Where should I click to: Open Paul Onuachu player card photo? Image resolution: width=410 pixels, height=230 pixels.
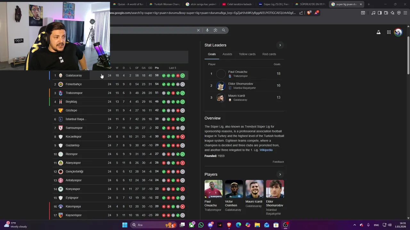[213, 189]
